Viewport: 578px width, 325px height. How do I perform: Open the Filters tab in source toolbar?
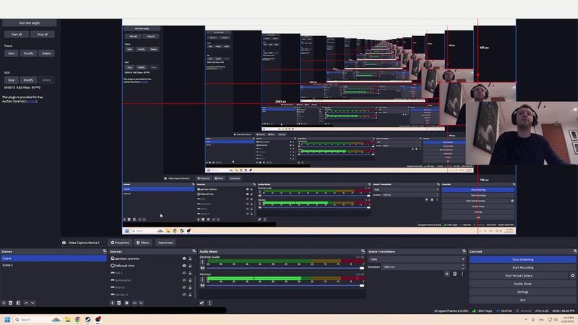142,243
